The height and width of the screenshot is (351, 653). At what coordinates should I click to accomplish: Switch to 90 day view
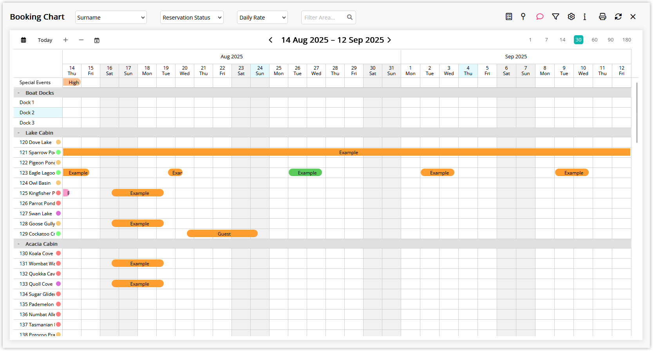[611, 40]
